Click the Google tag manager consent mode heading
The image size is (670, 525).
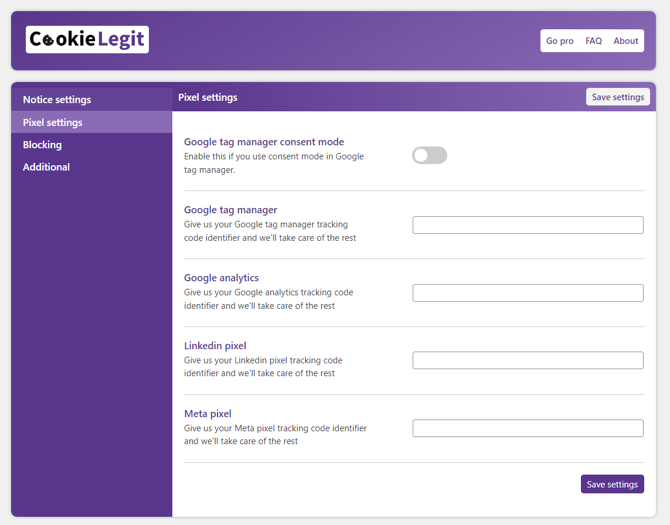tap(264, 142)
